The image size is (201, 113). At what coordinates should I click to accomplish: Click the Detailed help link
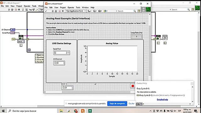point(162,100)
